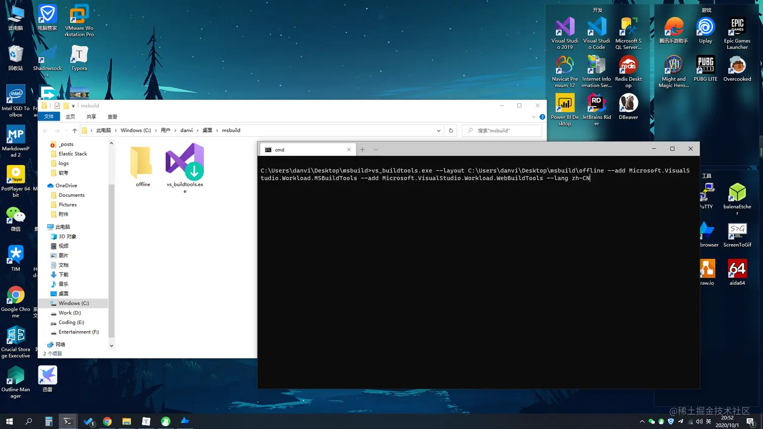The height and width of the screenshot is (429, 763).
Task: Select Work (D:) in the navigation tree
Action: (70, 313)
